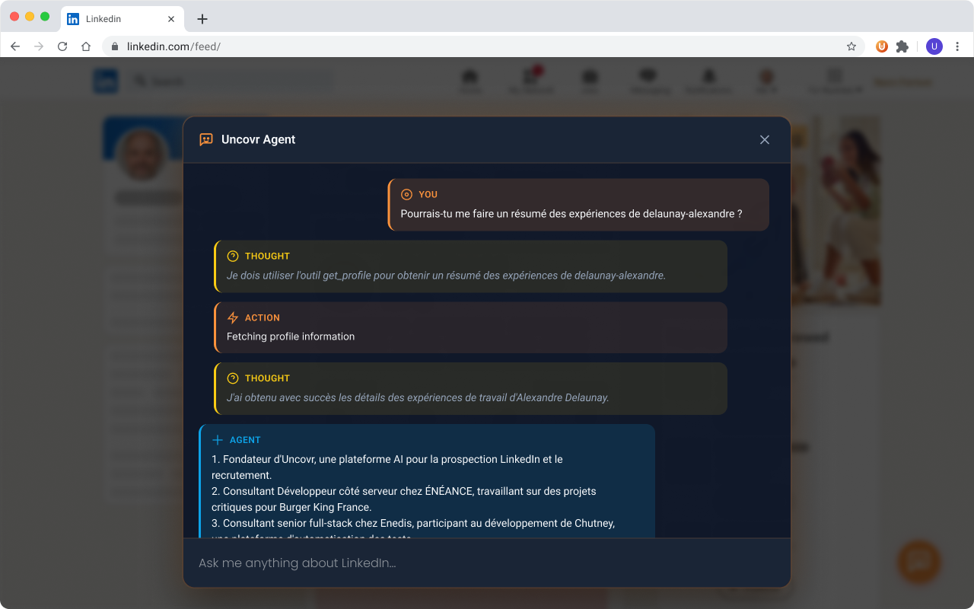Click the orange floating chat button
974x609 pixels.
(x=919, y=562)
